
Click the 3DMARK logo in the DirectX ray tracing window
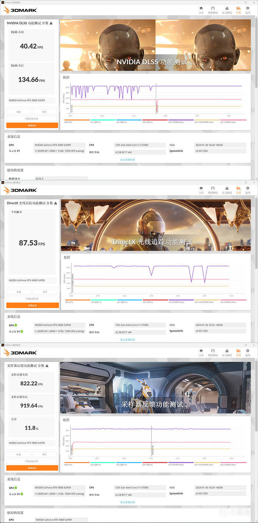[20, 190]
